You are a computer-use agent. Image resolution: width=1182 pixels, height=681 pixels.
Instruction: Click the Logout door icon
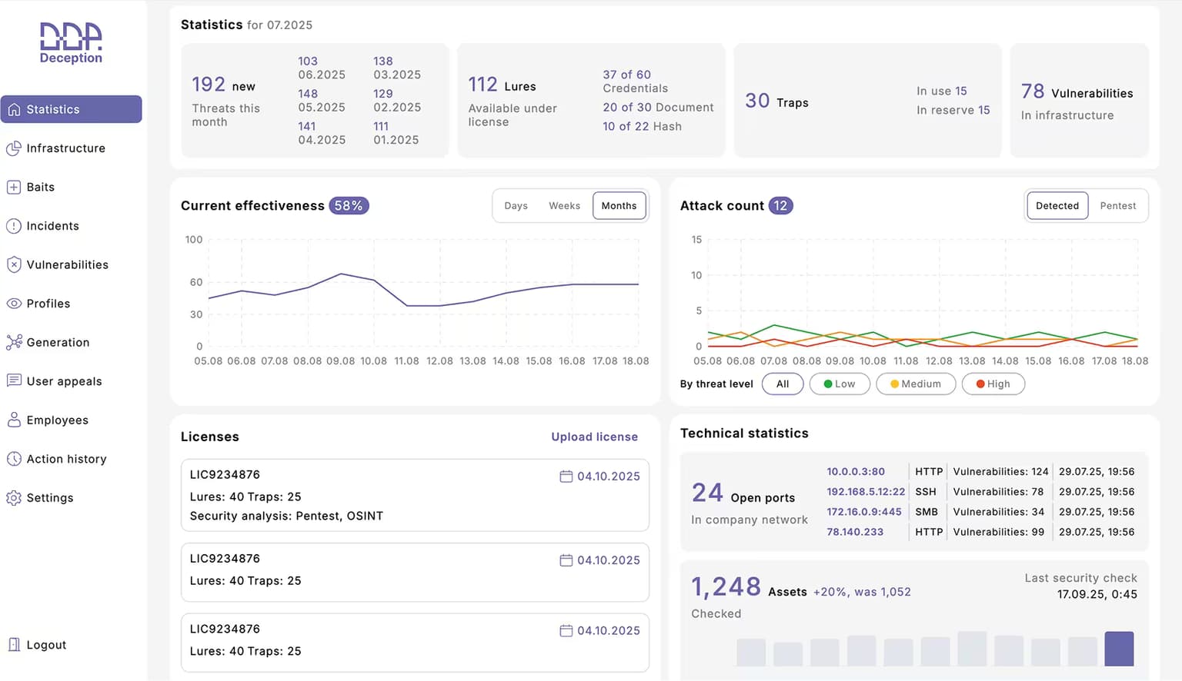pos(14,645)
